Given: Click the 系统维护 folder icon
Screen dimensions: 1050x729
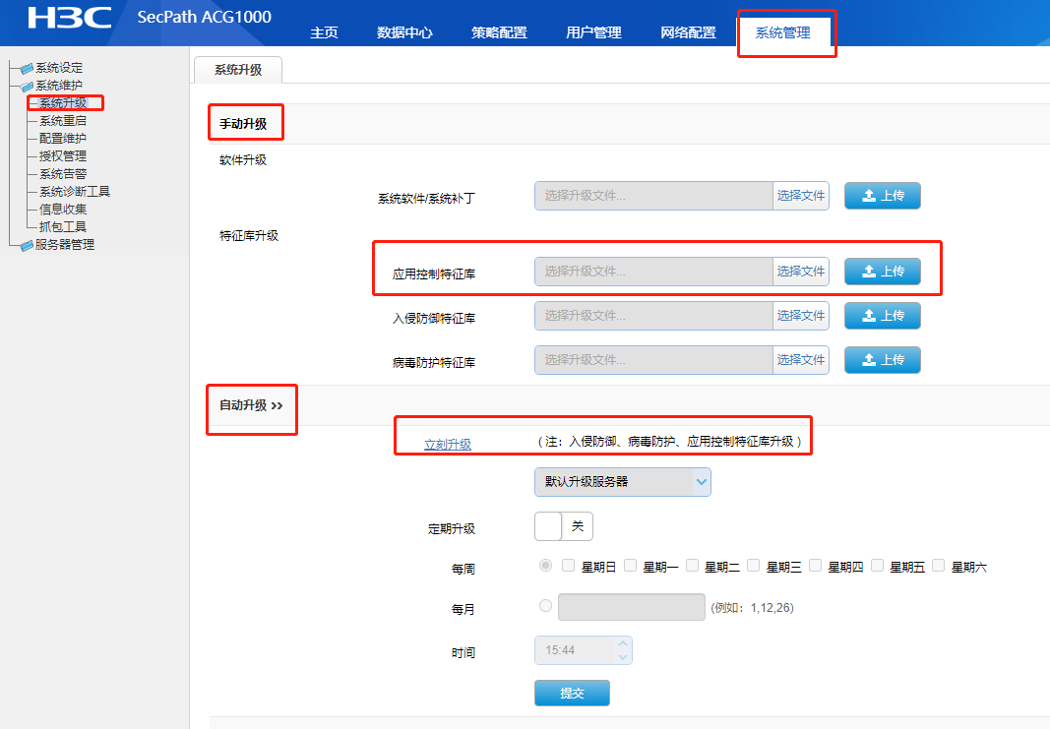Looking at the screenshot, I should 27,87.
